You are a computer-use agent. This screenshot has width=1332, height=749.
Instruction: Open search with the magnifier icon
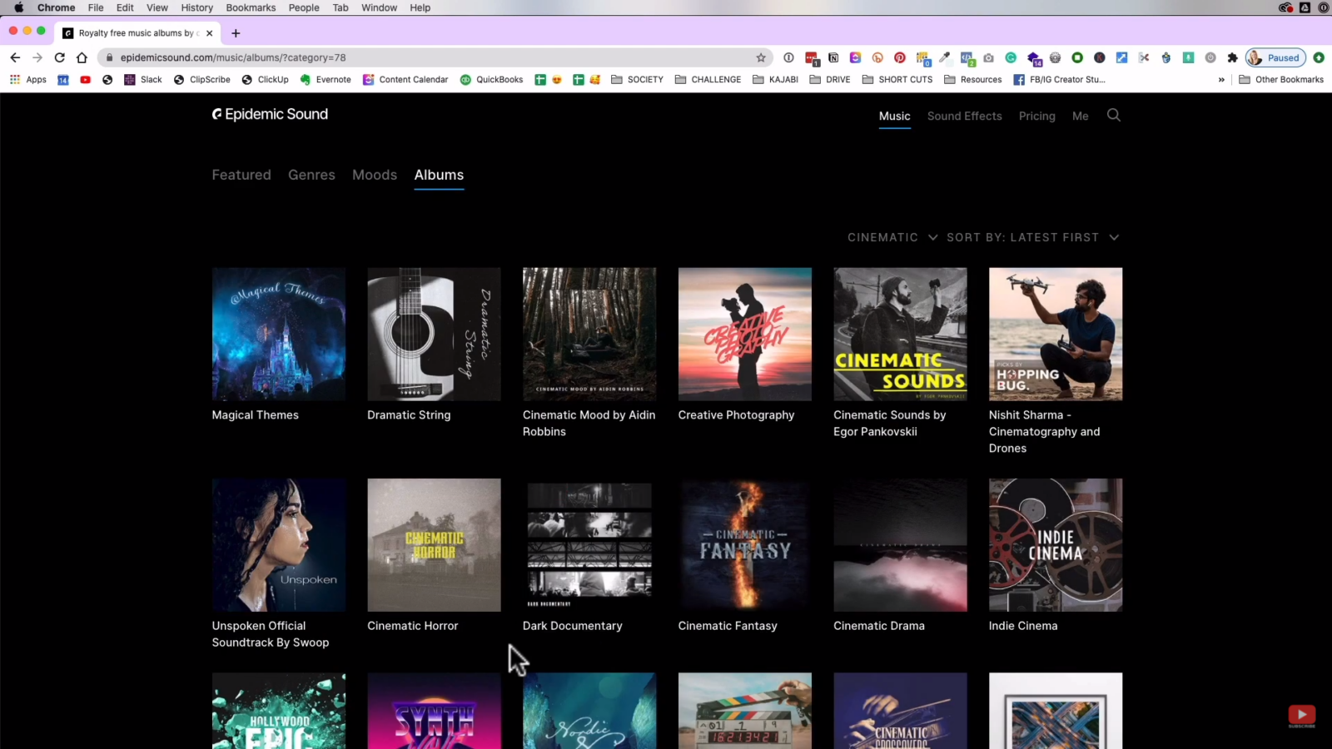(x=1114, y=116)
